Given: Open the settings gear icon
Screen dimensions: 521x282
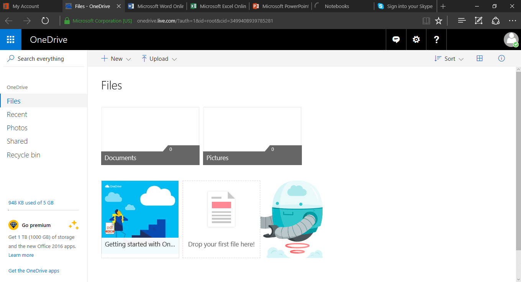Looking at the screenshot, I should (416, 39).
